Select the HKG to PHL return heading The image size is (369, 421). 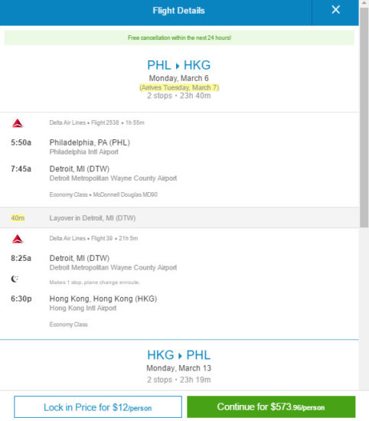click(x=179, y=355)
